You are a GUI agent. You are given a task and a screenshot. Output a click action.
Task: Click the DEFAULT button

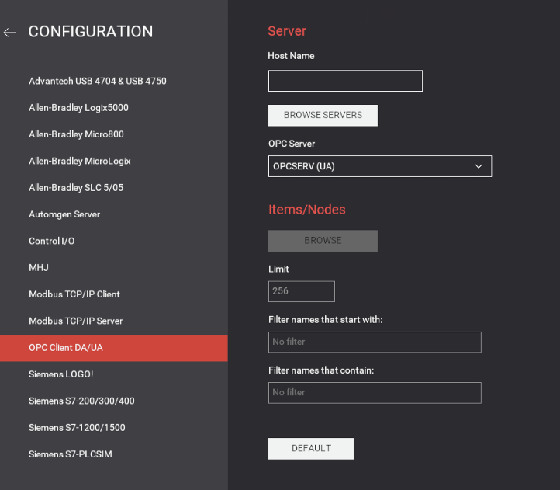(x=311, y=449)
